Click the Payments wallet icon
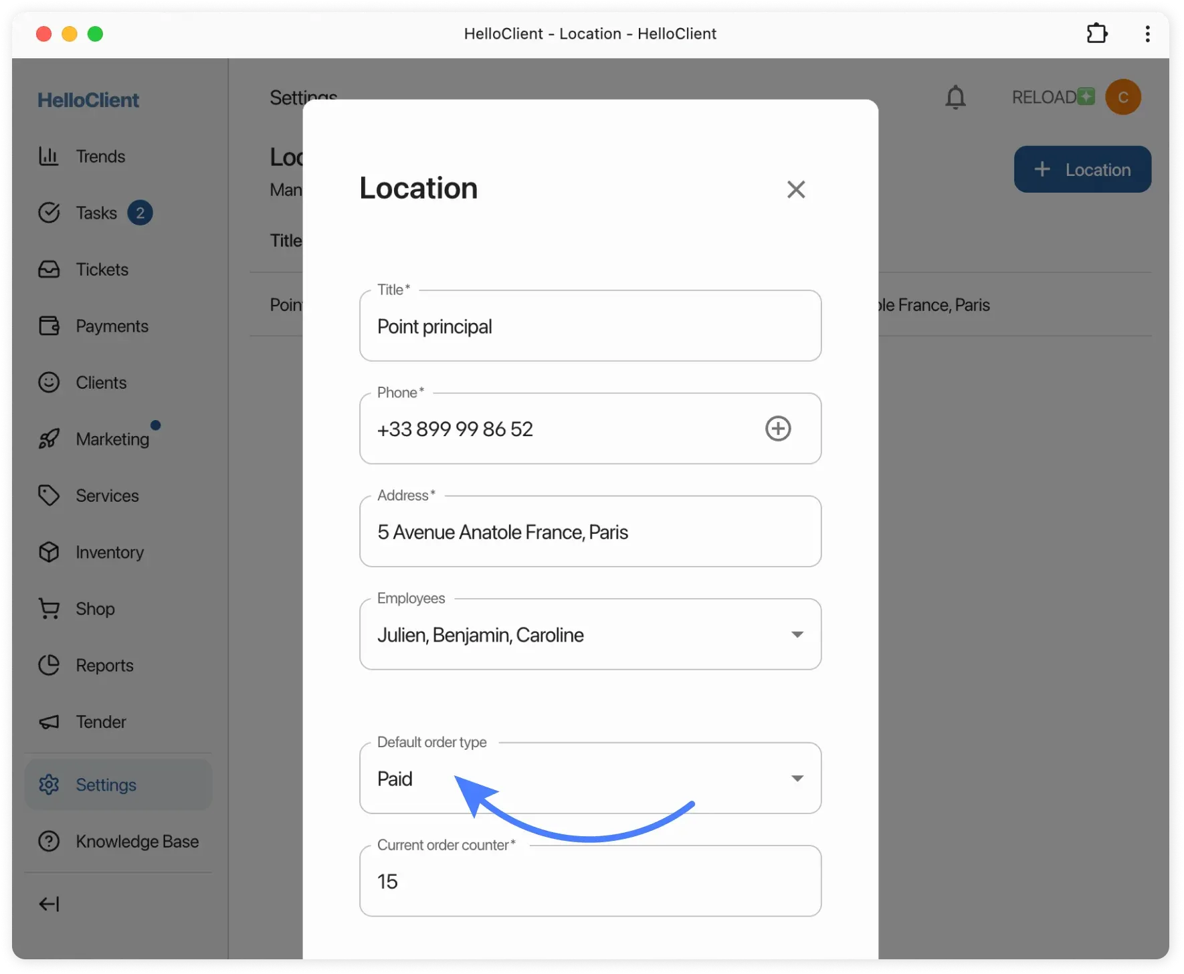Viewport: 1184px width, 974px height. point(50,326)
